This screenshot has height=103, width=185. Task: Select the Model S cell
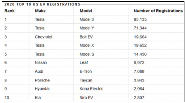point(87,54)
